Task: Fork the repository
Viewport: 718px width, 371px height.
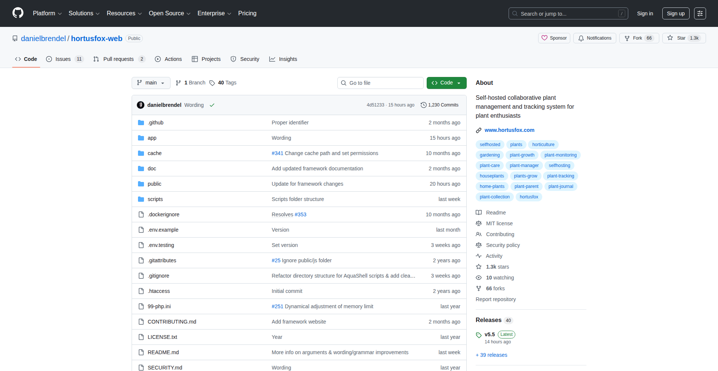Action: [x=639, y=38]
